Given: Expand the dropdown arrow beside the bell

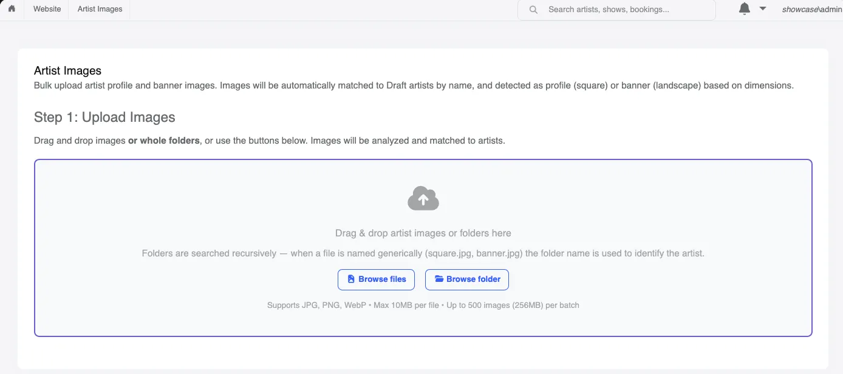Looking at the screenshot, I should pyautogui.click(x=763, y=8).
